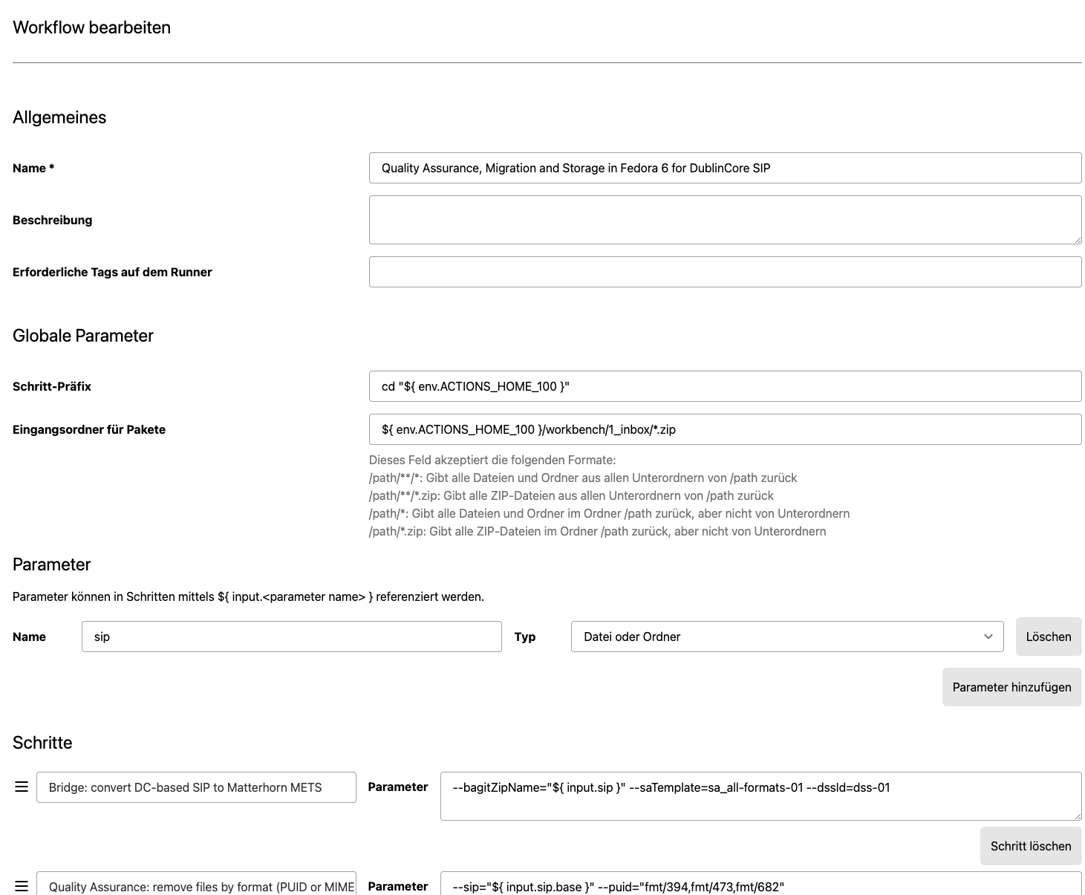Click the --sip parameter field with puid values

click(x=760, y=883)
